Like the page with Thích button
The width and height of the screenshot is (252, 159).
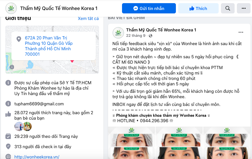pos(198,8)
